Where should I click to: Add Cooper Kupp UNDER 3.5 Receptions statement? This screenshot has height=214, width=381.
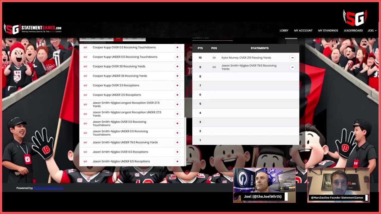(x=177, y=95)
